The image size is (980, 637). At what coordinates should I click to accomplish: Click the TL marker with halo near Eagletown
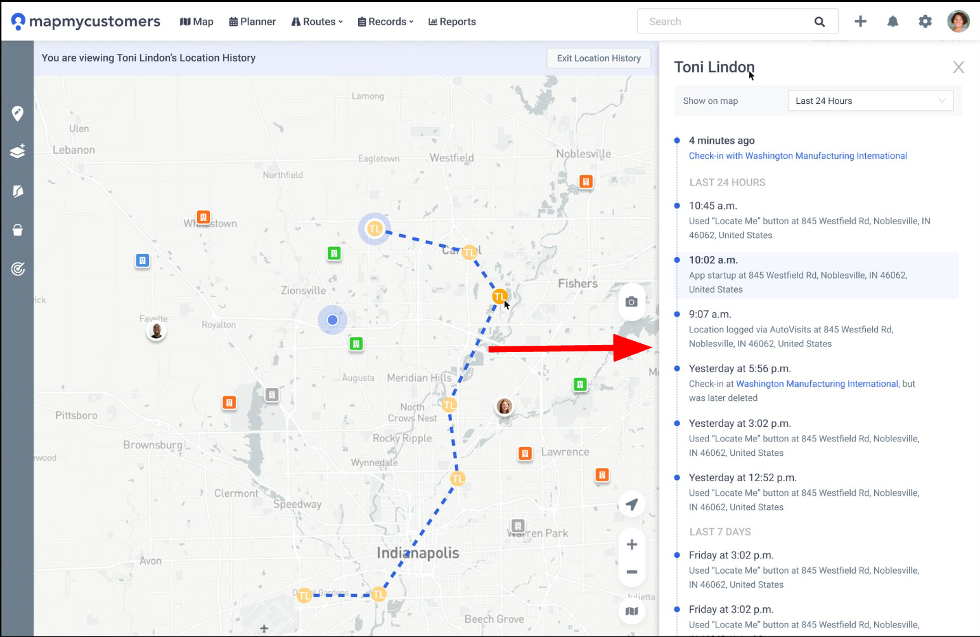[375, 229]
